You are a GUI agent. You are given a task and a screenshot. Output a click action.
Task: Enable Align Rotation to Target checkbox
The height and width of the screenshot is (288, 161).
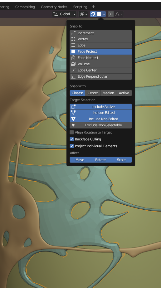[72, 132]
